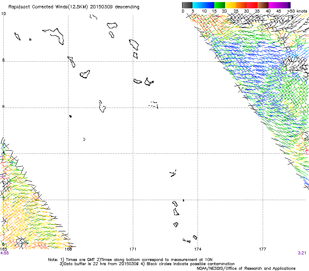
Task: Click the green 15–20 knot legend segment
Action: [x=220, y=5]
